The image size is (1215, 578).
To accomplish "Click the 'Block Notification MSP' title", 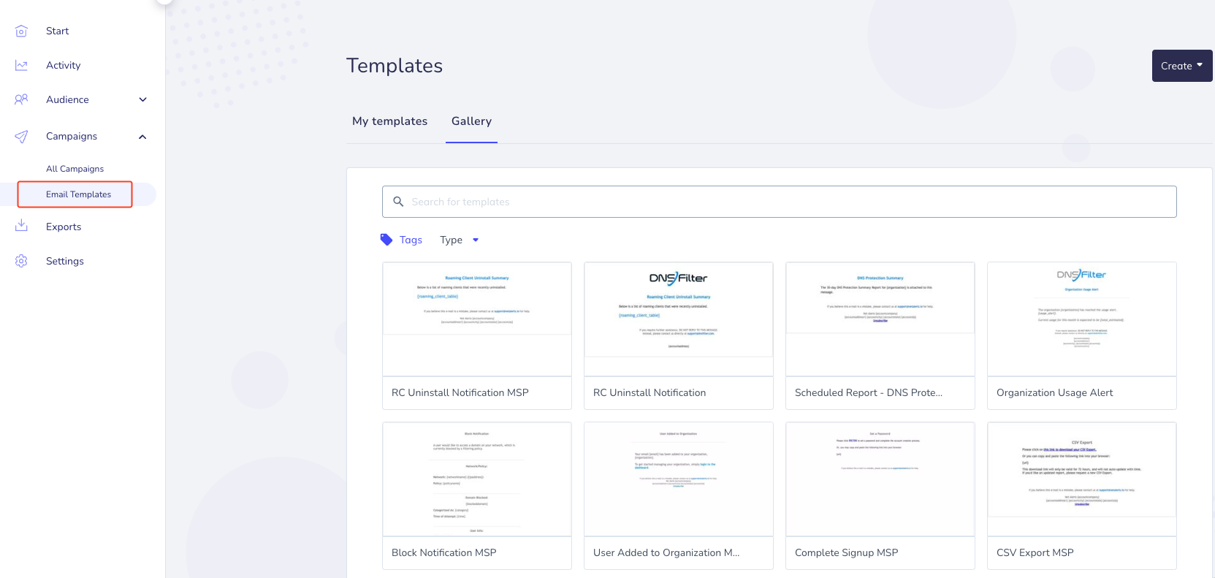I will tap(444, 552).
